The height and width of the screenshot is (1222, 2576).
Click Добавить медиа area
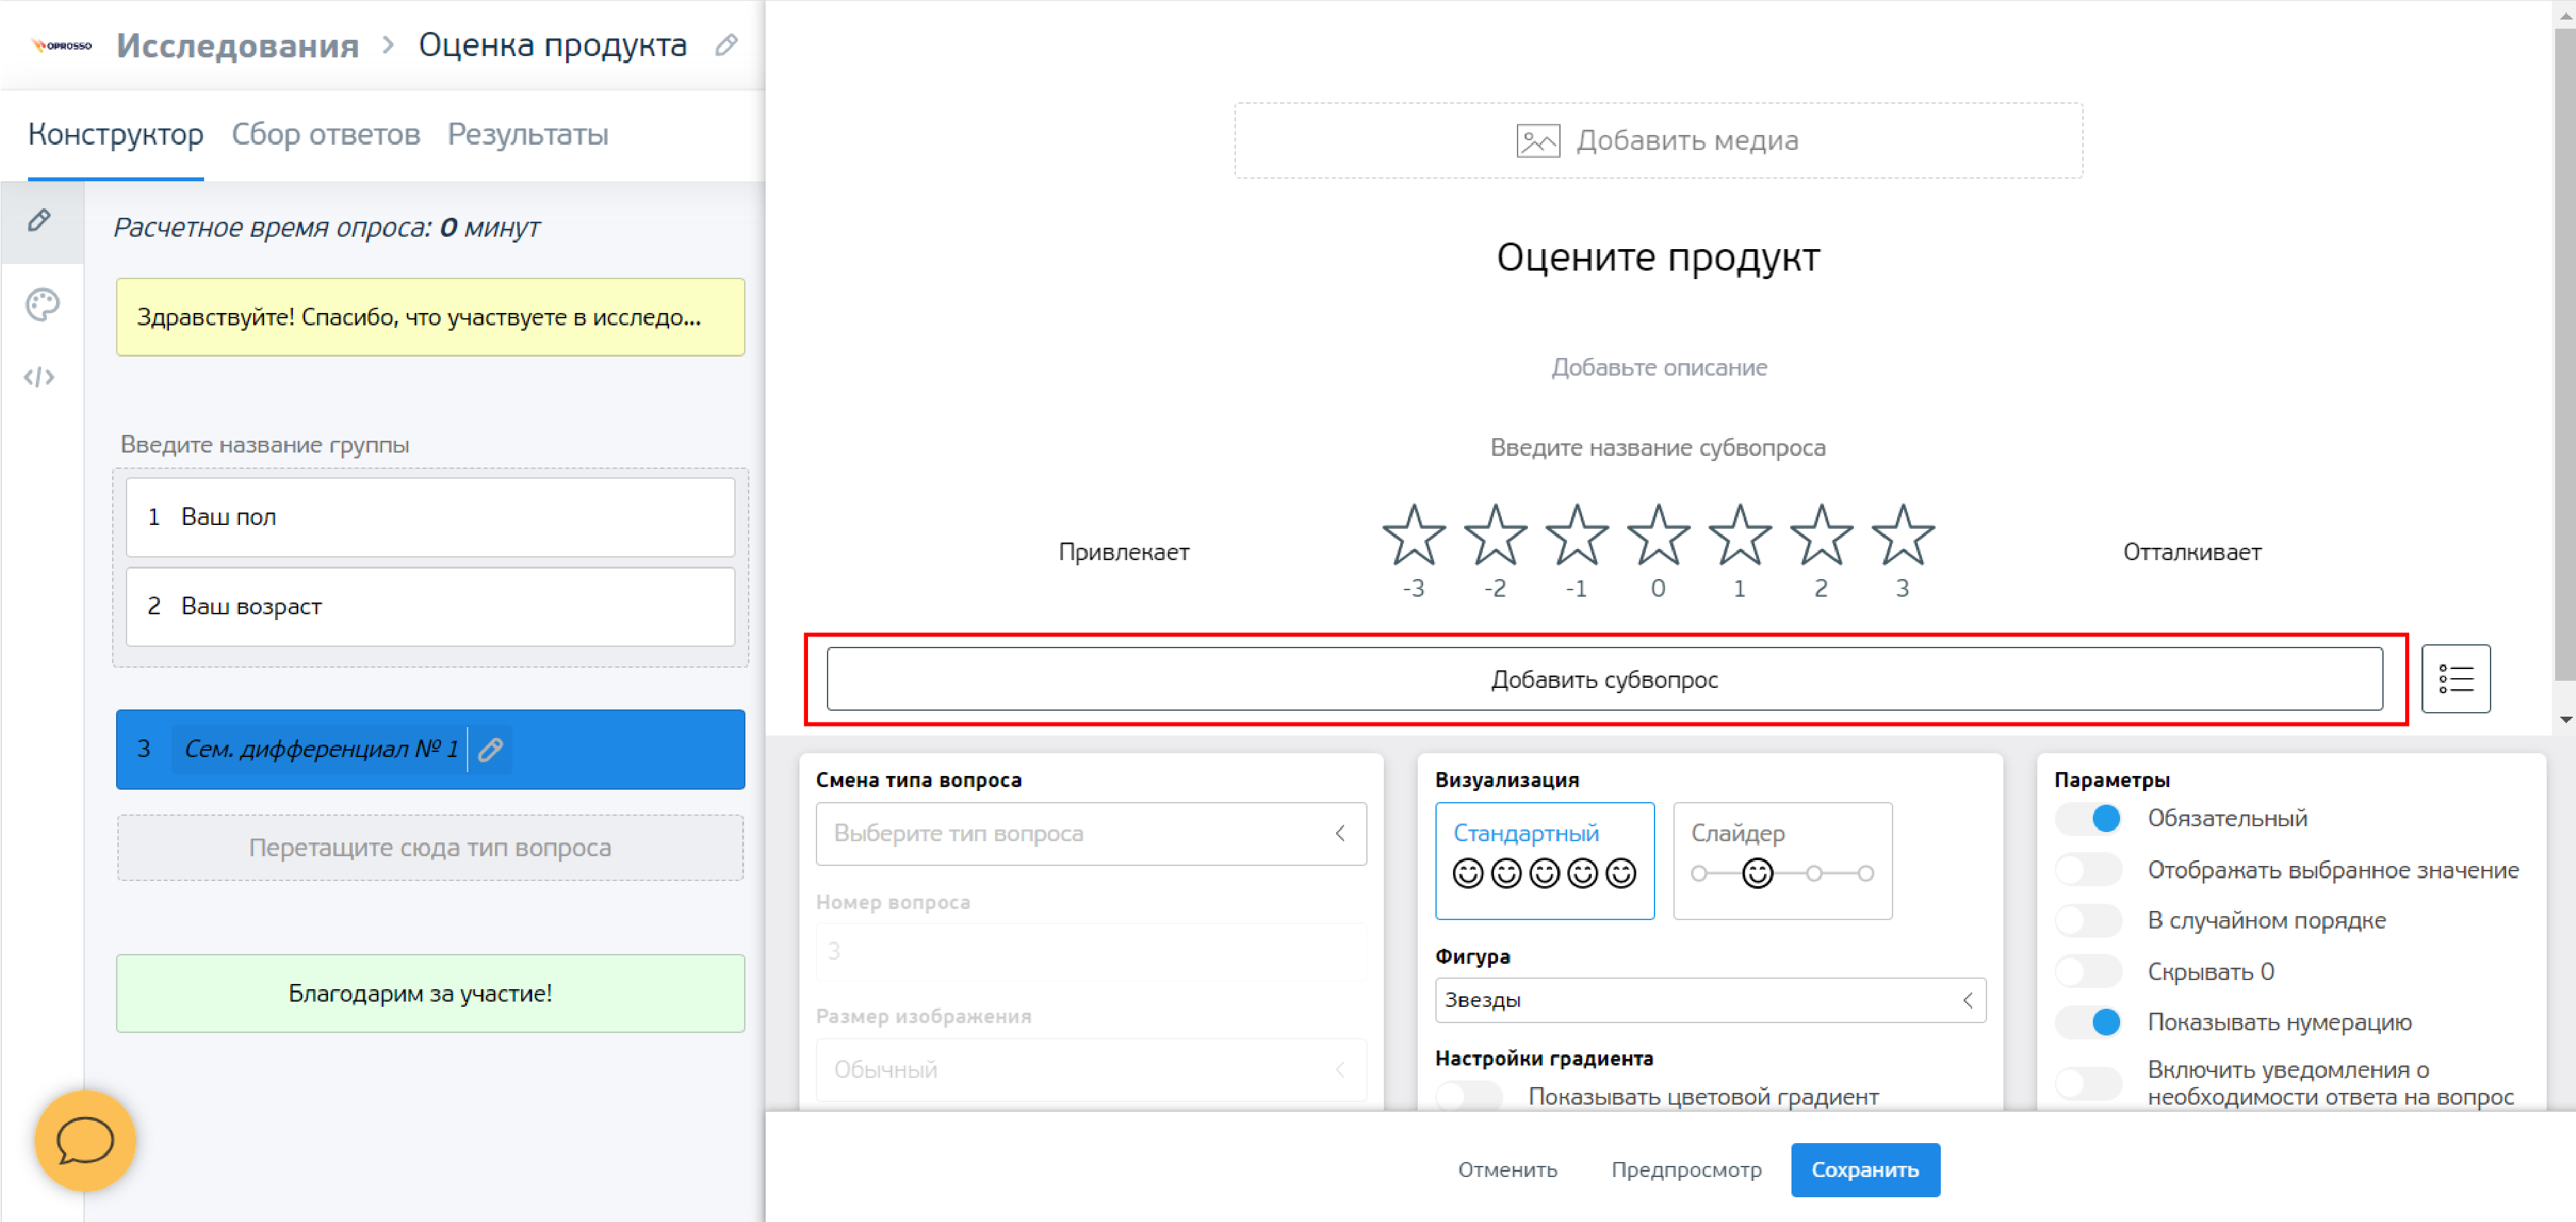coord(1658,141)
